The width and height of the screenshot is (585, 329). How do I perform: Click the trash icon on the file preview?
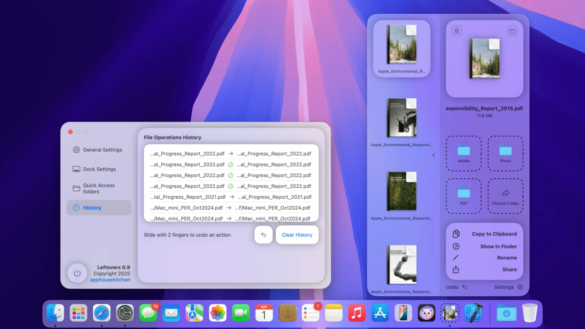click(x=457, y=31)
